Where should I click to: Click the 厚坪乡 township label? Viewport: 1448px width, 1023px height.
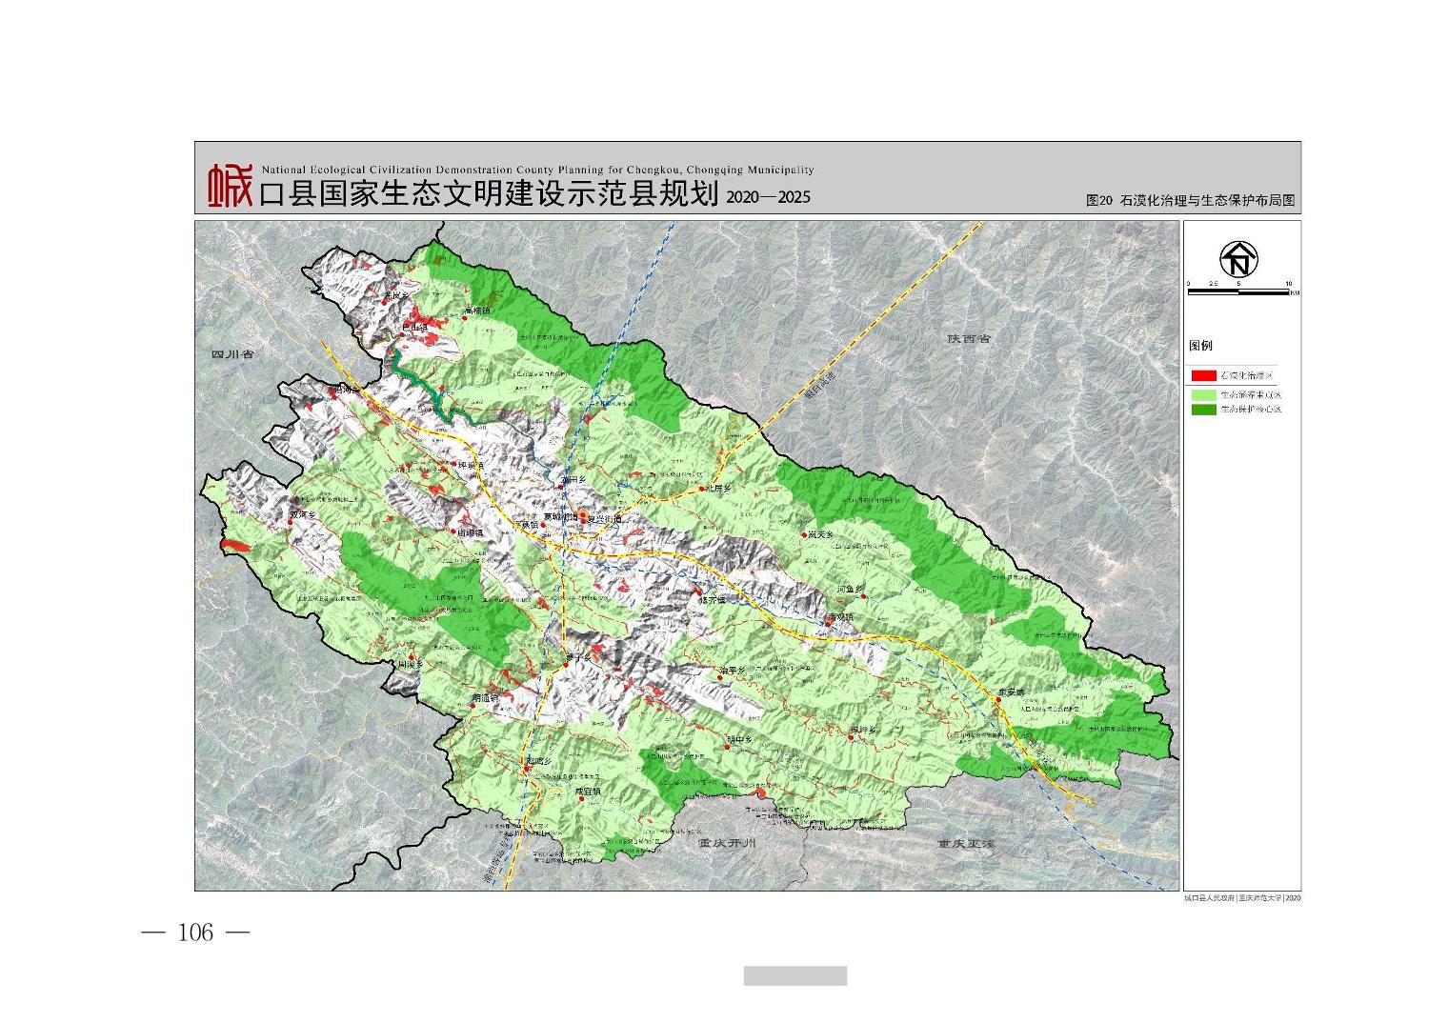[862, 731]
